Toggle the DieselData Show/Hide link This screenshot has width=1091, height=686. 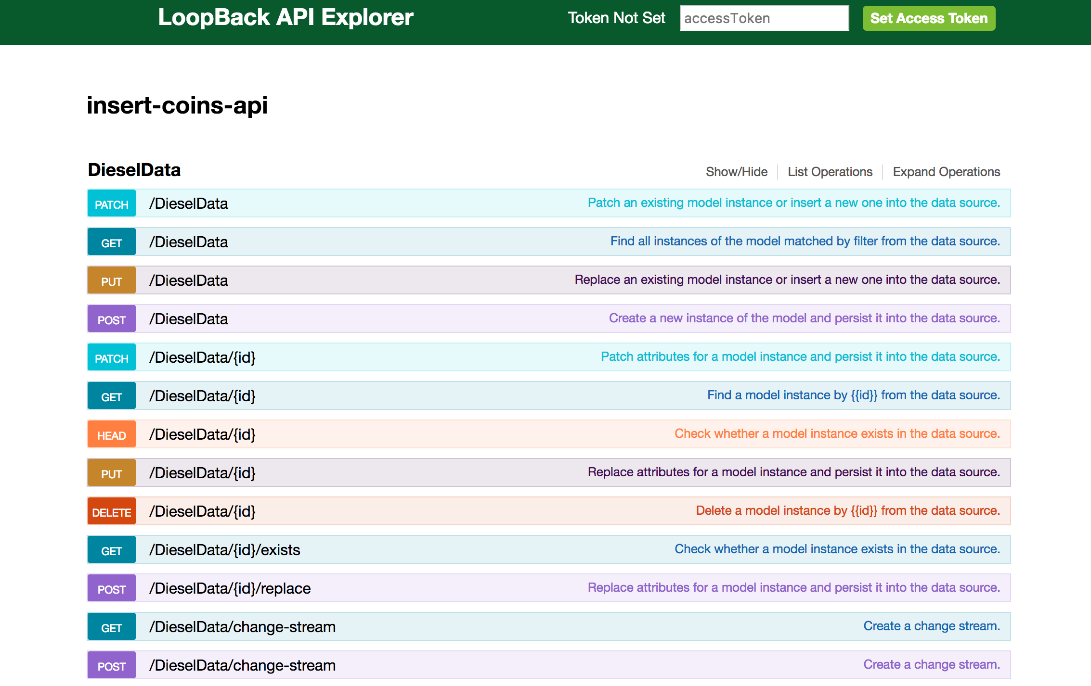pyautogui.click(x=736, y=172)
